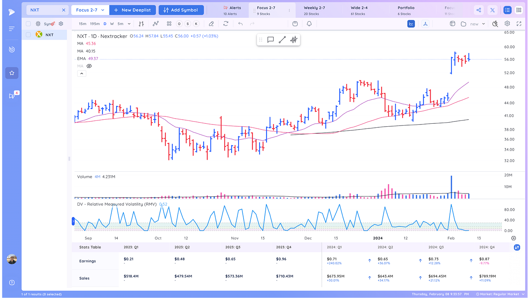Select the eraser tool
This screenshot has width=530, height=298.
(x=211, y=24)
